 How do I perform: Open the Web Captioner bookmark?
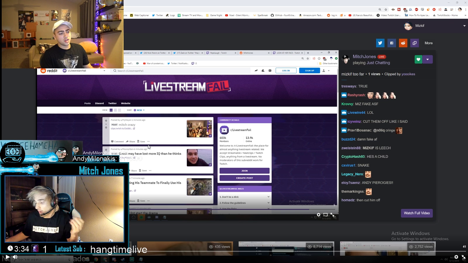coord(140,15)
